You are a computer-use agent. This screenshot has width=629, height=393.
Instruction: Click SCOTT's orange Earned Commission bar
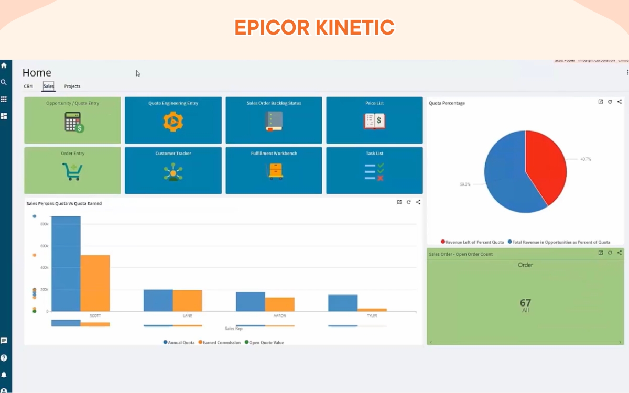tap(95, 283)
